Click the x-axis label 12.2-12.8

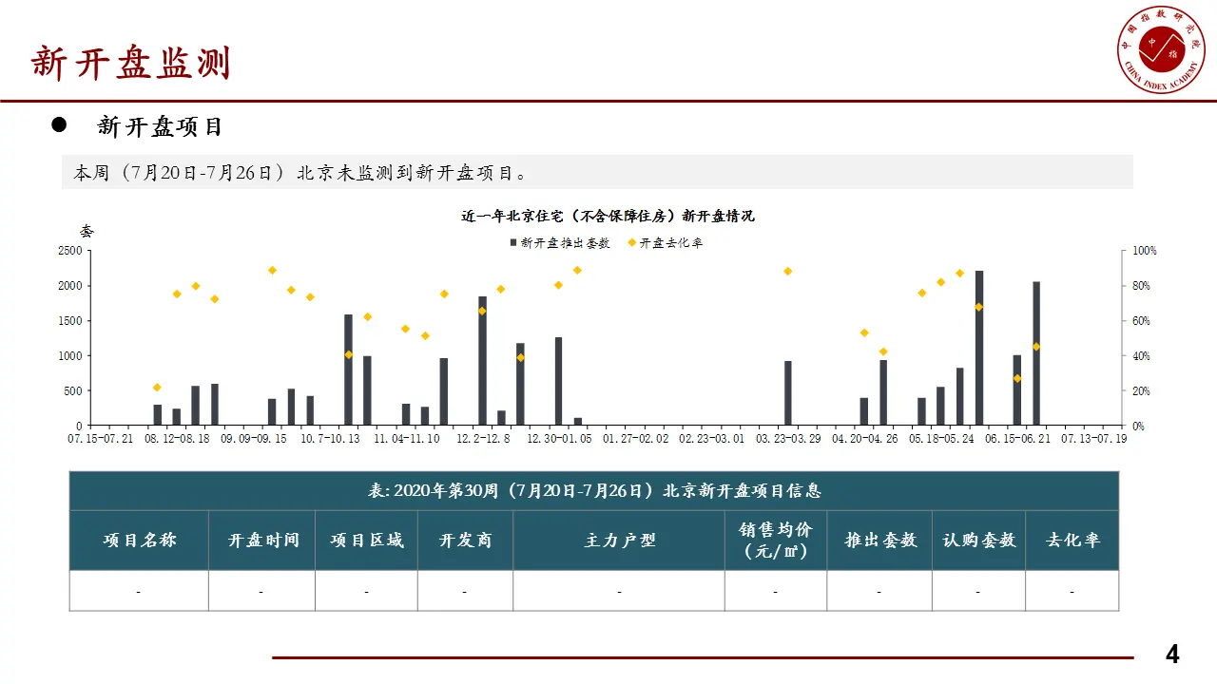point(483,440)
